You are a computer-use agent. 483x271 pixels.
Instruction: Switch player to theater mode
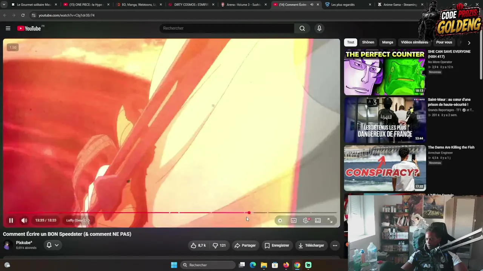318,221
